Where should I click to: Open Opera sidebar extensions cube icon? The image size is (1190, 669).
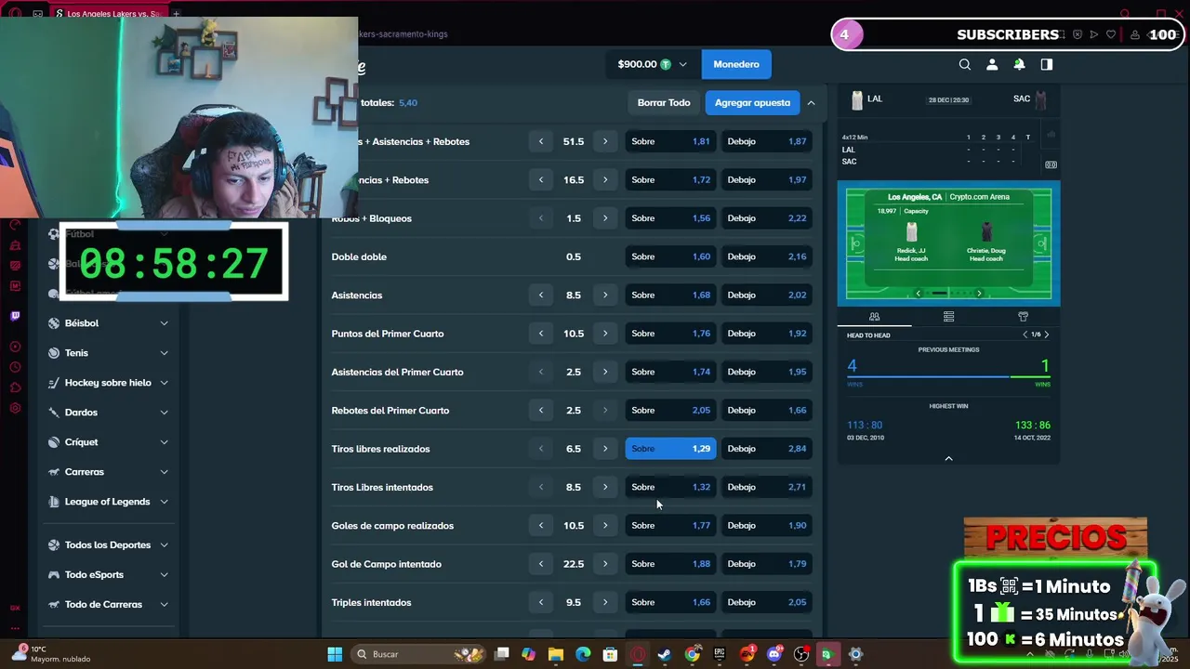point(15,387)
